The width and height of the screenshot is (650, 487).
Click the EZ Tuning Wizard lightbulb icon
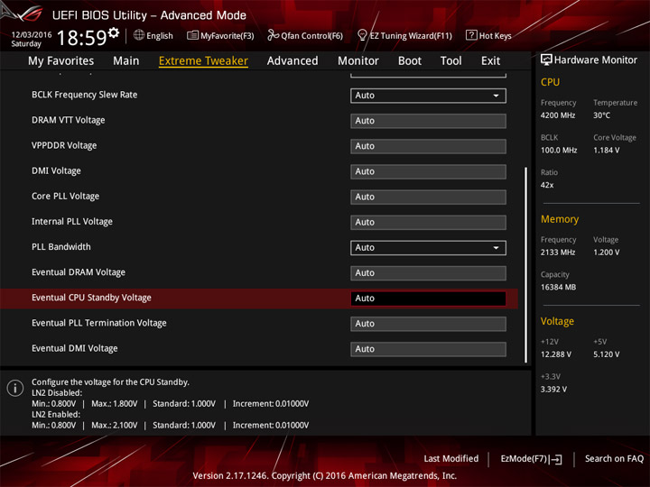click(x=362, y=35)
